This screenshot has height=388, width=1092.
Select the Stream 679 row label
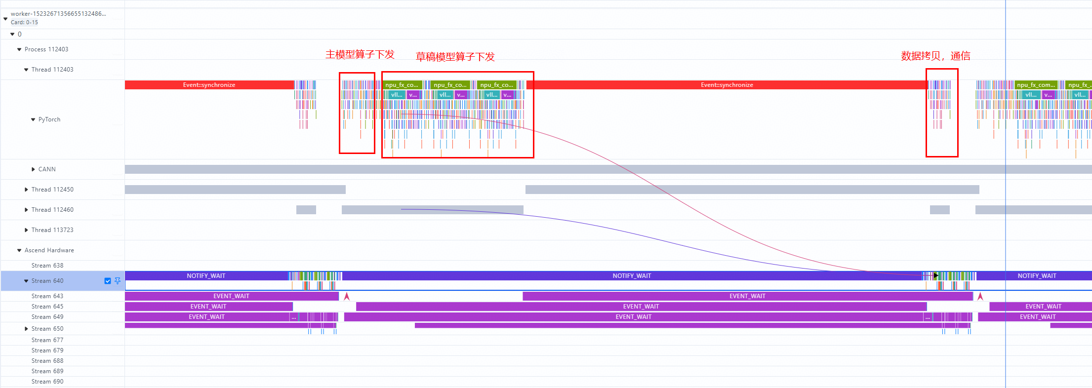(x=47, y=350)
